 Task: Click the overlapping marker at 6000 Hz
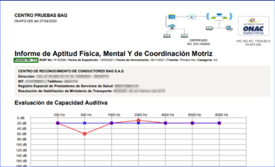(x=192, y=123)
